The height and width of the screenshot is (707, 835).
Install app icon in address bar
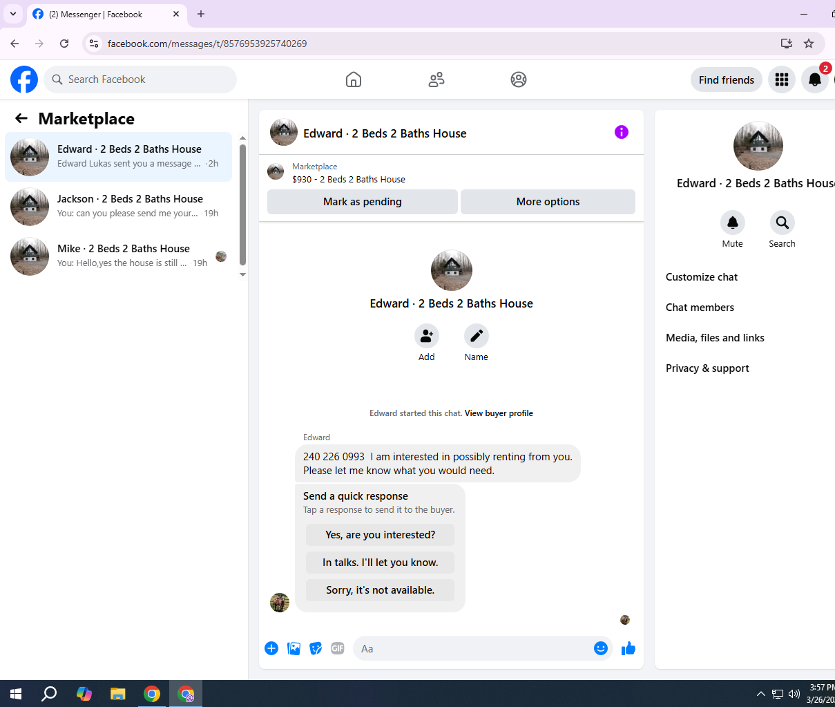(x=786, y=44)
